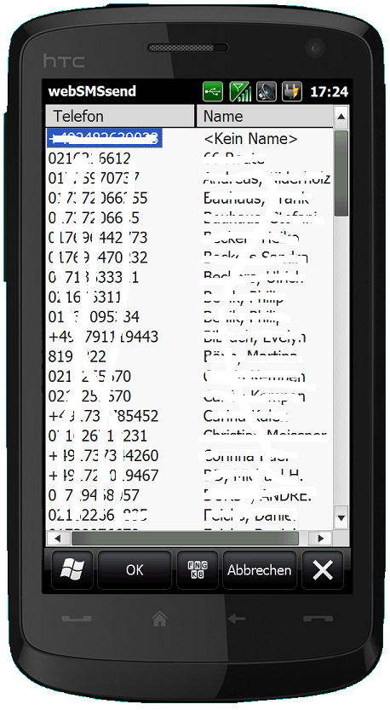The height and width of the screenshot is (710, 390).
Task: Select the contact name starting Bauhaus, with a 0173 number ending 55
Action: point(256,199)
